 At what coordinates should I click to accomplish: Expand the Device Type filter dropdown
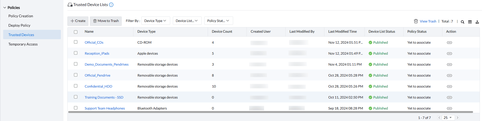pos(155,21)
